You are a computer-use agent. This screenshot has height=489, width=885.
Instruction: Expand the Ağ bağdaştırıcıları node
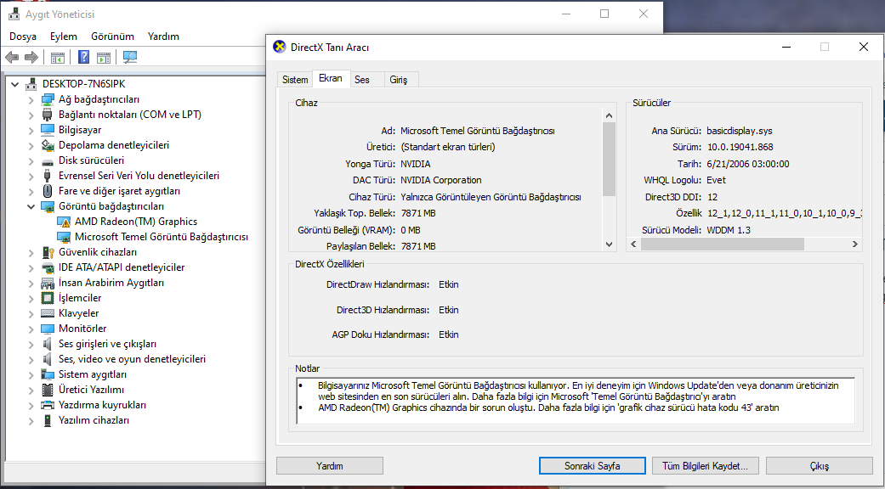[x=31, y=99]
